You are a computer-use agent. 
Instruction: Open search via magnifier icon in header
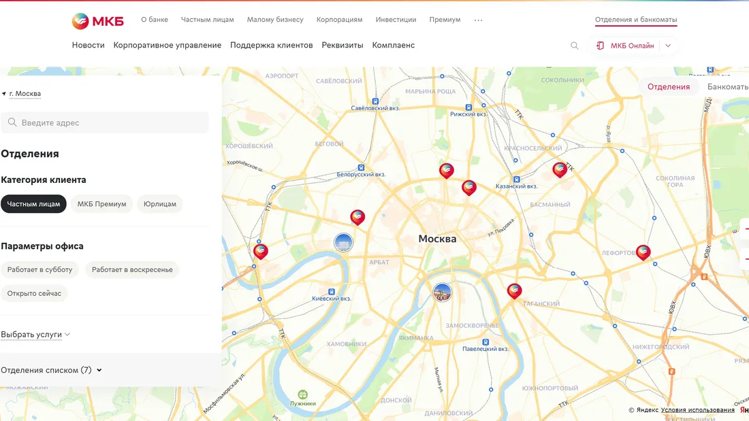coord(574,46)
